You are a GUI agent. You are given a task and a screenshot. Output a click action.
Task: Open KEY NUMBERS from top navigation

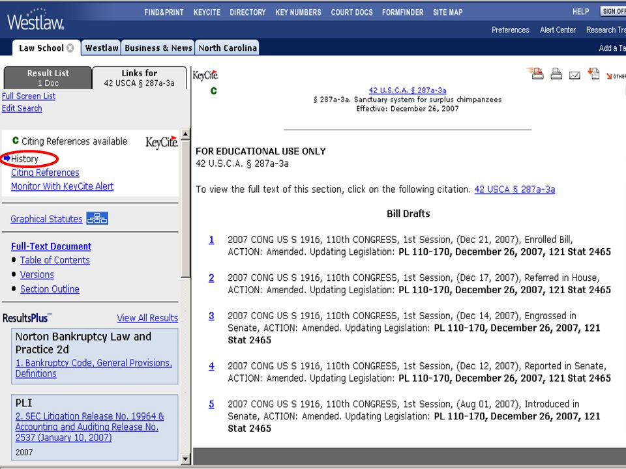[x=298, y=12]
